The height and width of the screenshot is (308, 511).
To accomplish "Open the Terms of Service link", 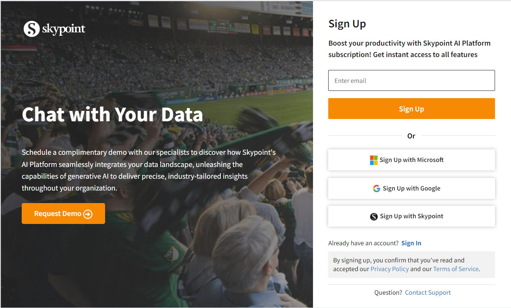I will pos(456,269).
